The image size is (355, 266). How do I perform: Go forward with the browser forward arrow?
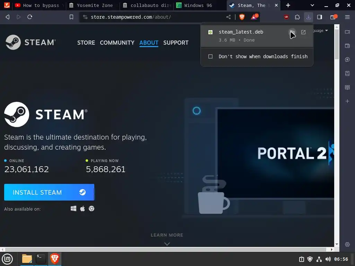pos(19,17)
